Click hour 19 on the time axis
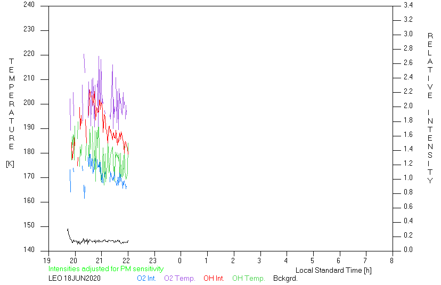 (x=47, y=260)
